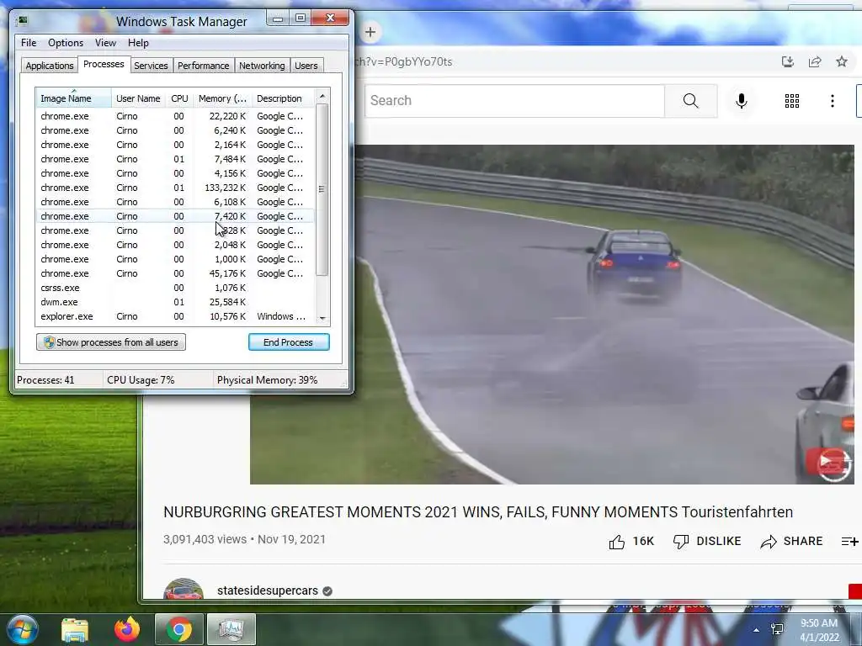Click the YouTube Search input field

click(x=514, y=101)
